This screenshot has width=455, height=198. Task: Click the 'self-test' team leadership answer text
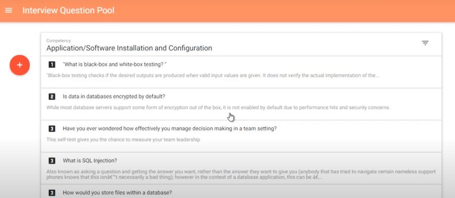point(123,140)
